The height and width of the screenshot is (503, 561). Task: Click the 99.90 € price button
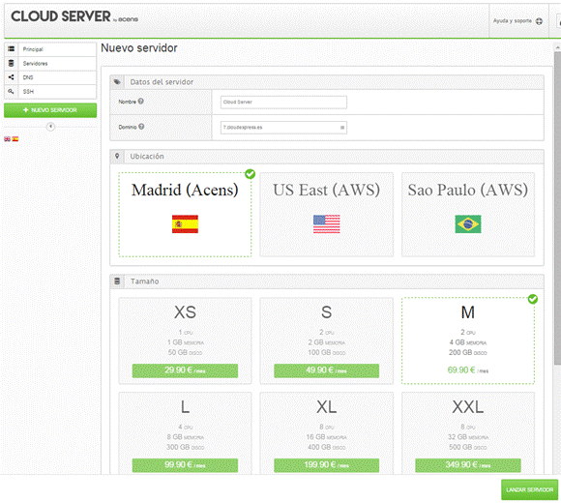point(185,465)
